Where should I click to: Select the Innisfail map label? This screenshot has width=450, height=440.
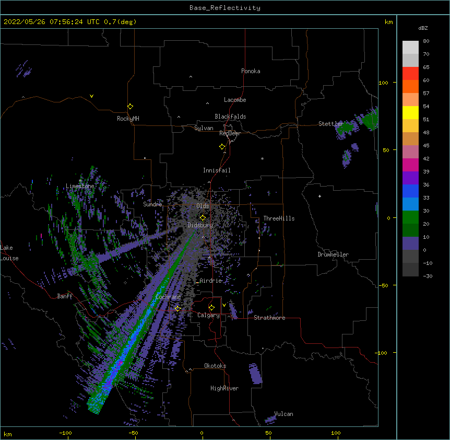click(x=217, y=170)
